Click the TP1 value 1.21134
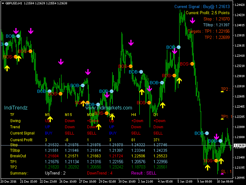The image size is (246, 185). click(x=72, y=162)
